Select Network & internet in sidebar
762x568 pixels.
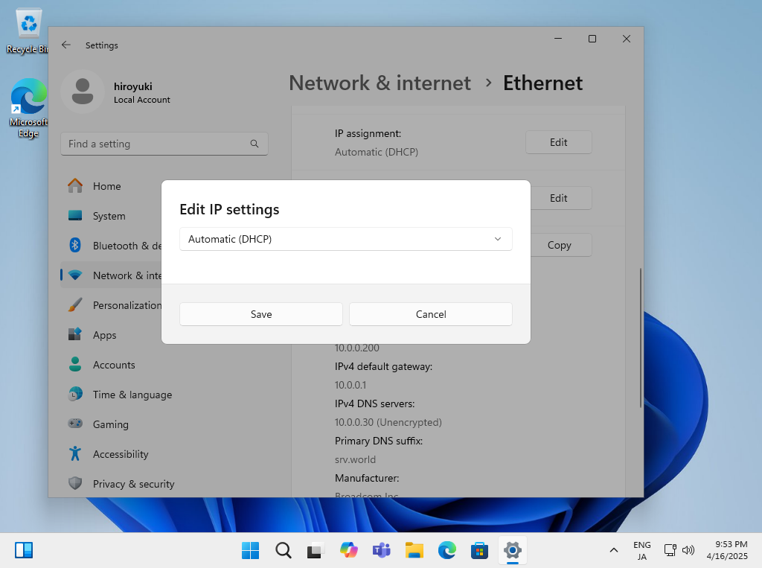coord(112,275)
